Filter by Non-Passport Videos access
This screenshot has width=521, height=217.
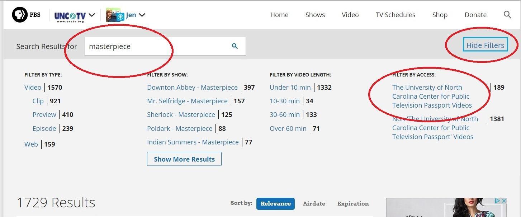[435, 128]
